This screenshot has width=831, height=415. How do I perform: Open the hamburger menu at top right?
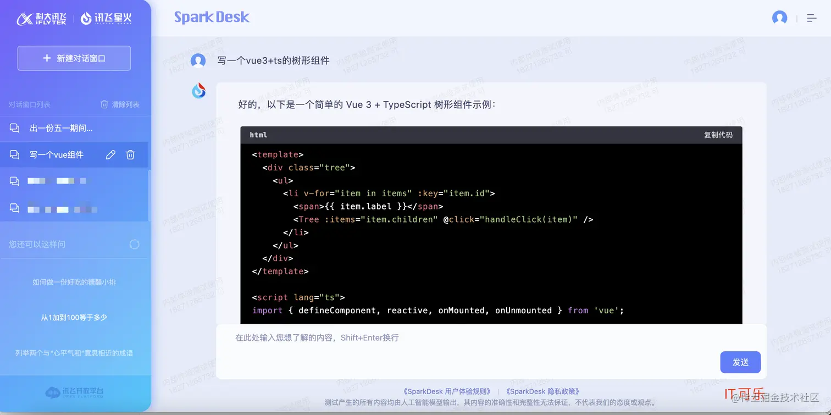[x=812, y=18]
